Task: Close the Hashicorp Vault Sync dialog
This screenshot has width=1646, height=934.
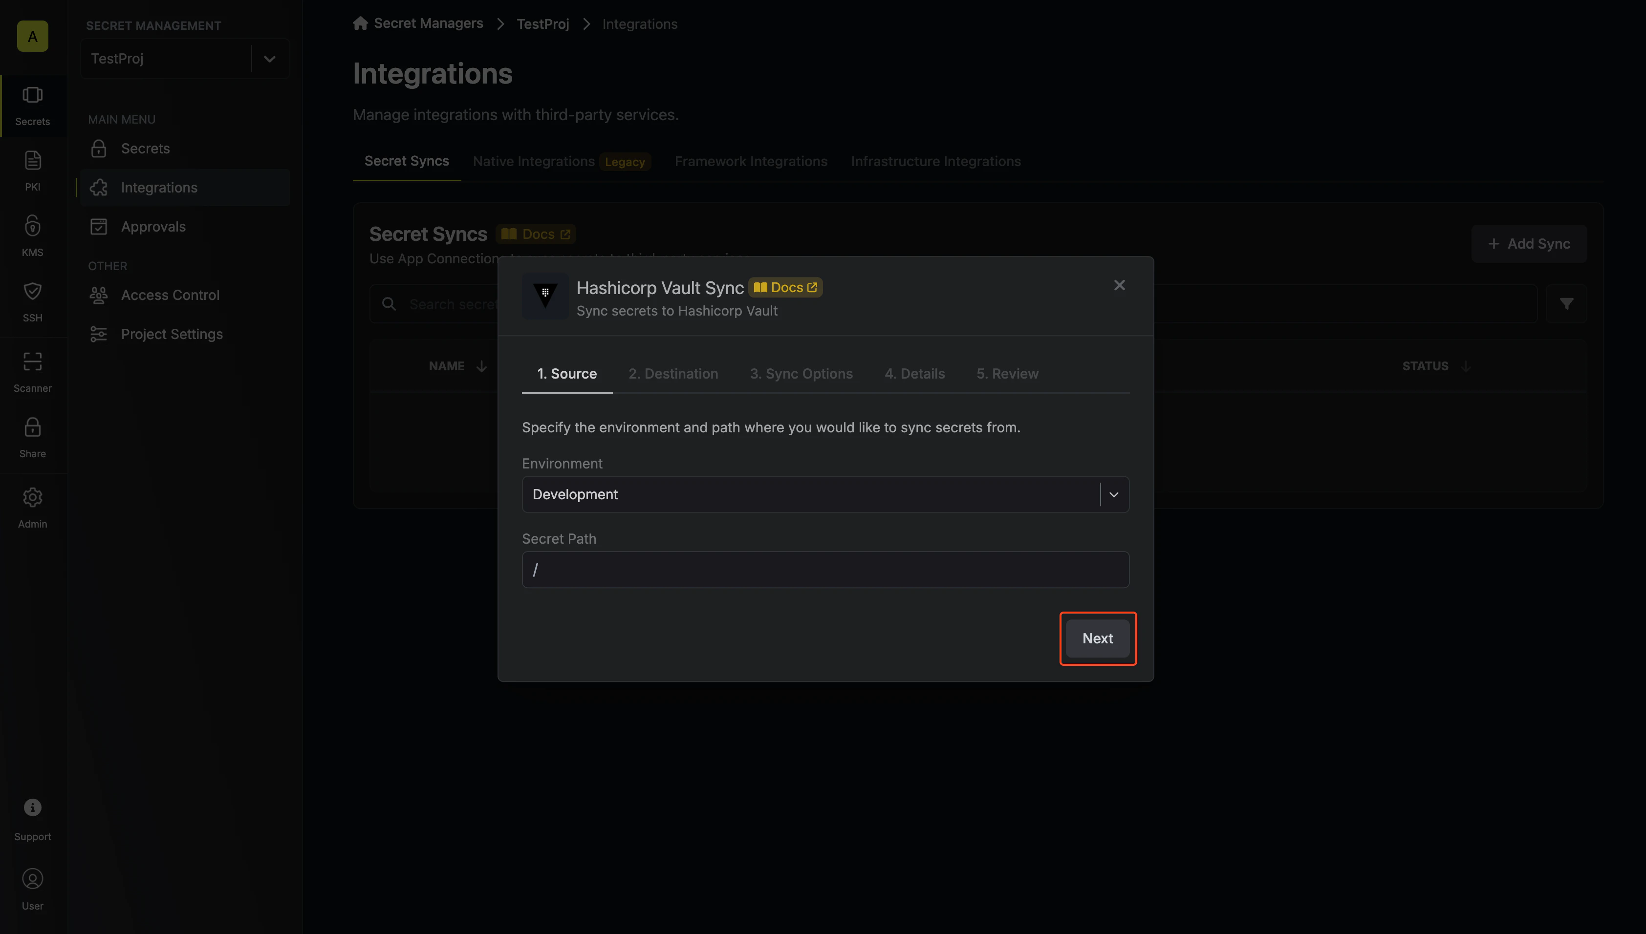Action: click(1119, 285)
